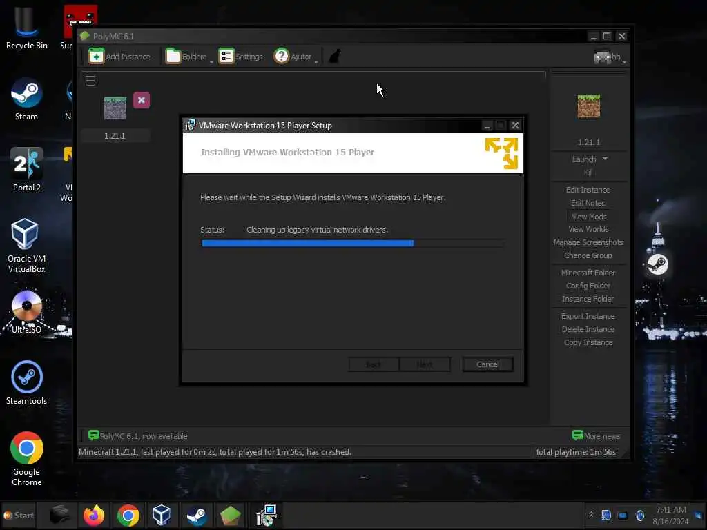Open Chrome from the taskbar
This screenshot has width=707, height=530.
coord(128,515)
